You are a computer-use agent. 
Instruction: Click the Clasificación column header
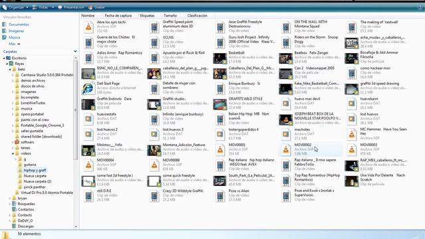click(197, 16)
